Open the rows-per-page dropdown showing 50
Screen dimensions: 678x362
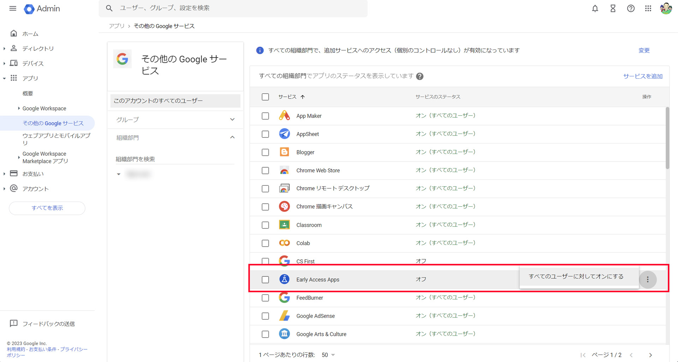point(328,355)
